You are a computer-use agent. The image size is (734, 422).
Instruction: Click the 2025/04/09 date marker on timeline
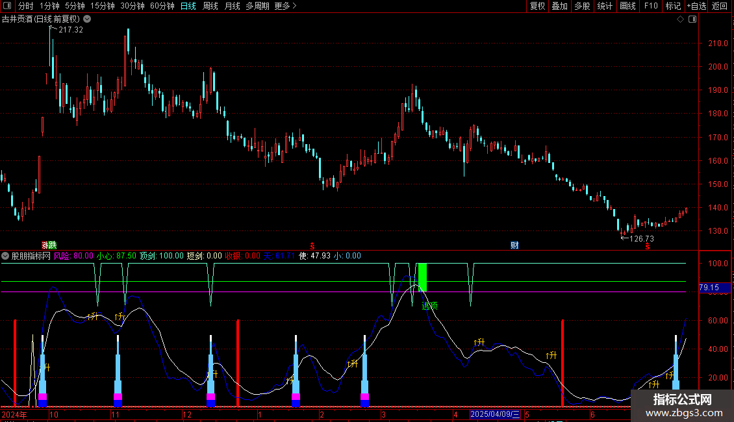tap(496, 414)
